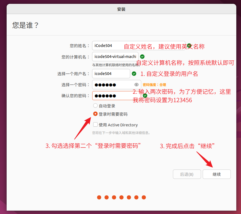Click the 继续 button
The width and height of the screenshot is (241, 214).
(216, 174)
